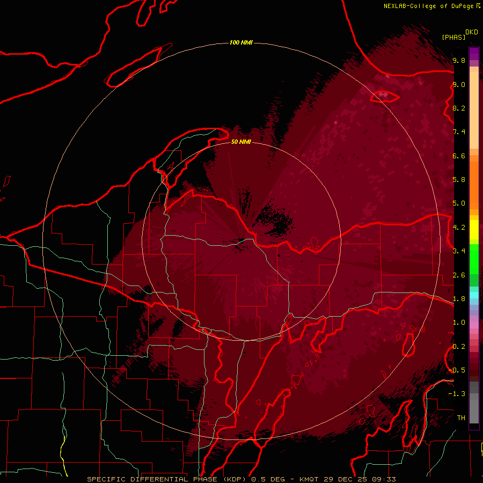Click the bright green color bar segment
The width and height of the screenshot is (483, 483).
click(x=474, y=259)
